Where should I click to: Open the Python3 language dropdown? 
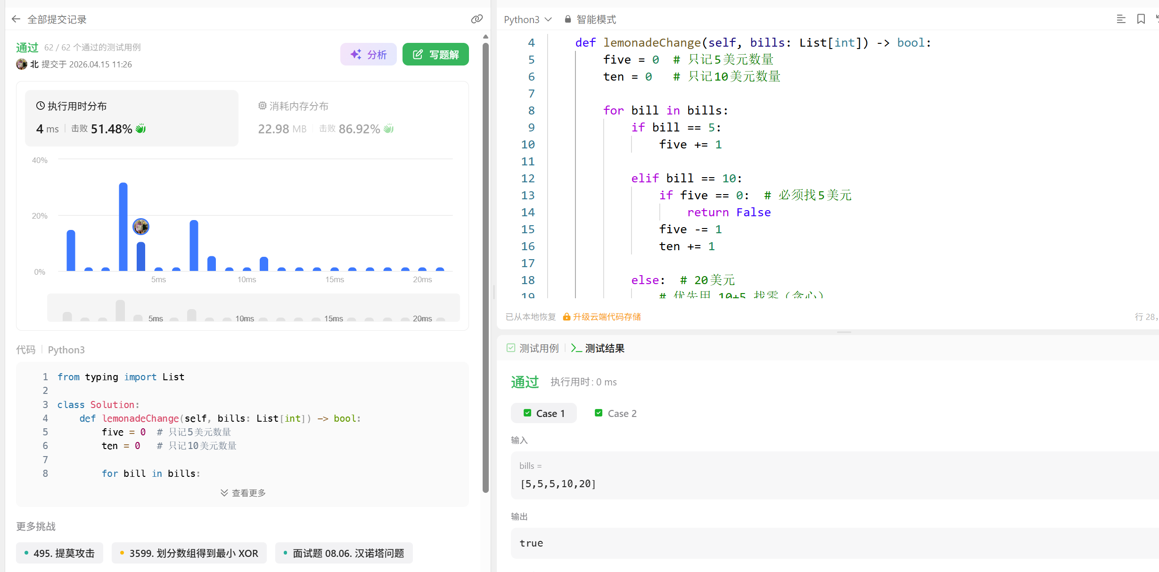(527, 19)
